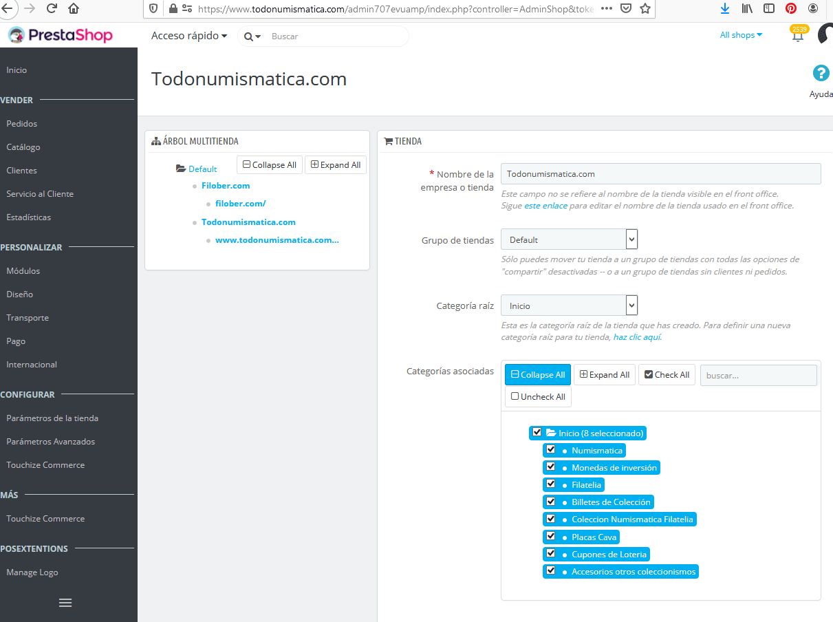
Task: Click the browser forward arrow
Action: pos(29,8)
